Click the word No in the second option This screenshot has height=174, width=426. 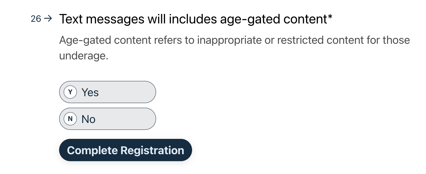click(x=88, y=119)
